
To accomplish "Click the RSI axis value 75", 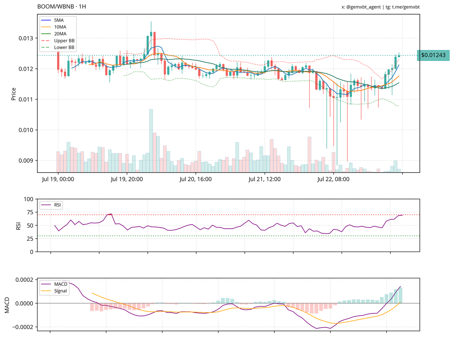I will [x=30, y=212].
